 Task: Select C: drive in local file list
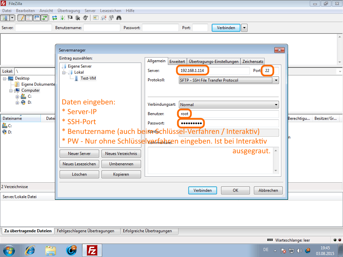click(7, 126)
